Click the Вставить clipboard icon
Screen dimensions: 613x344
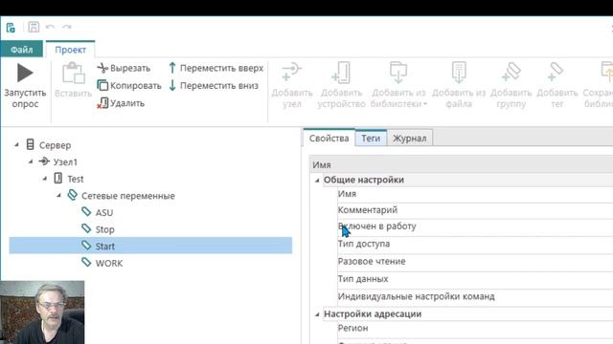(x=73, y=73)
